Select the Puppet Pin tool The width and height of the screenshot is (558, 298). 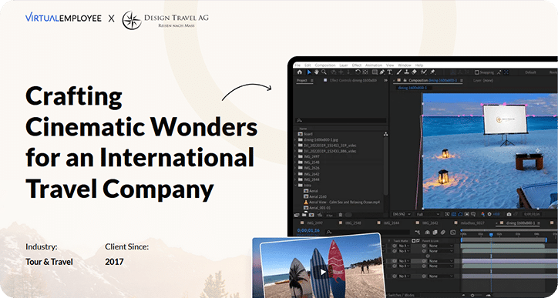(432, 72)
